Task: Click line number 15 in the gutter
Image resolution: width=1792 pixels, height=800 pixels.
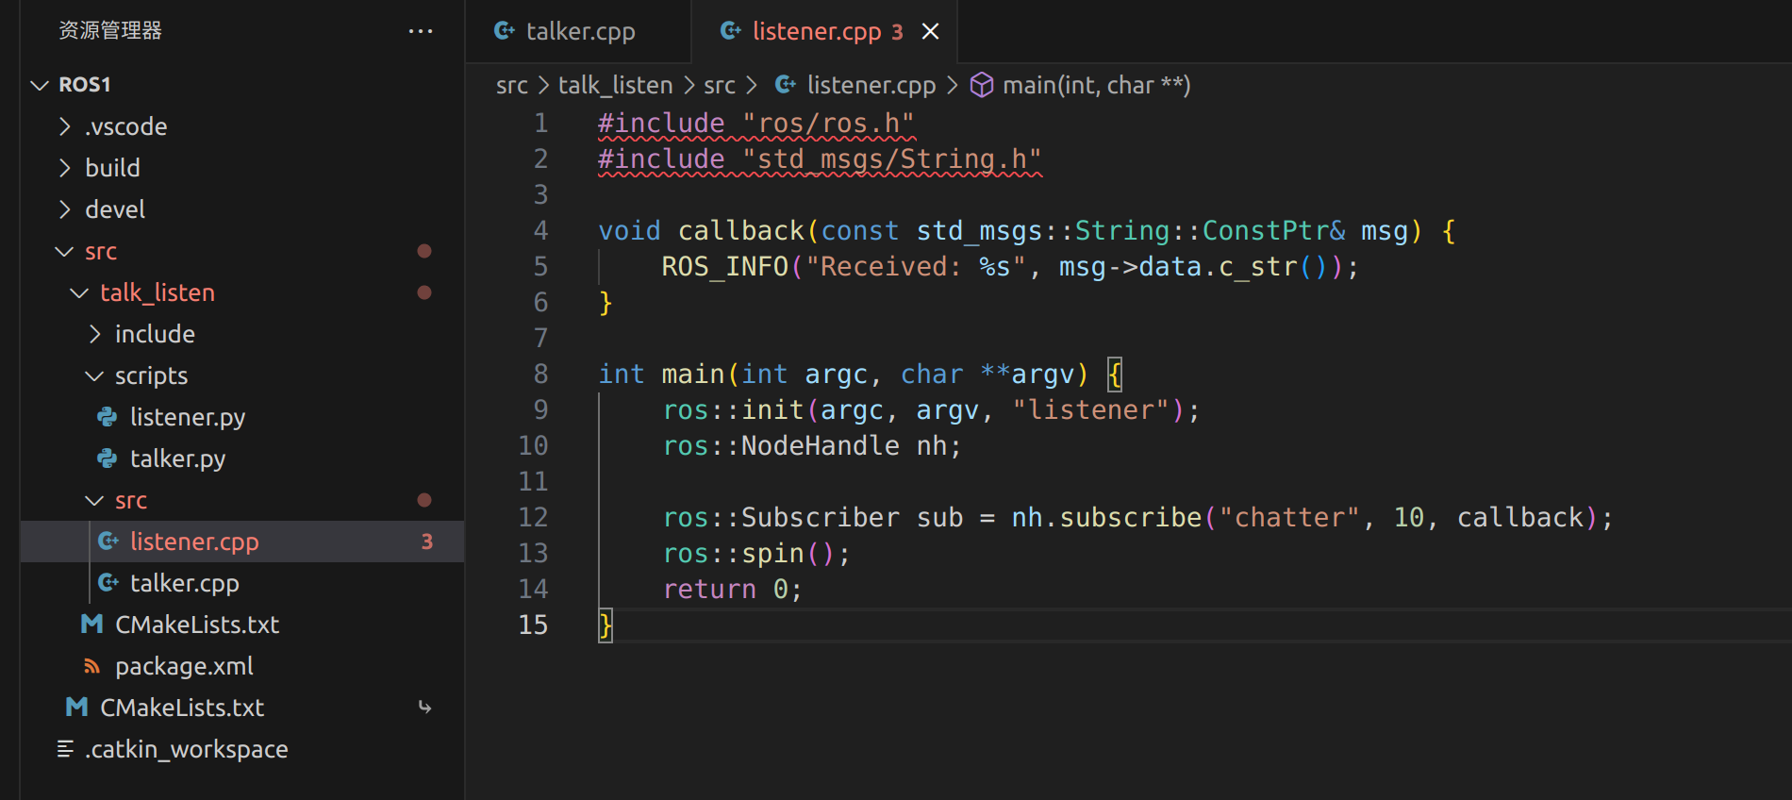Action: pos(533,625)
